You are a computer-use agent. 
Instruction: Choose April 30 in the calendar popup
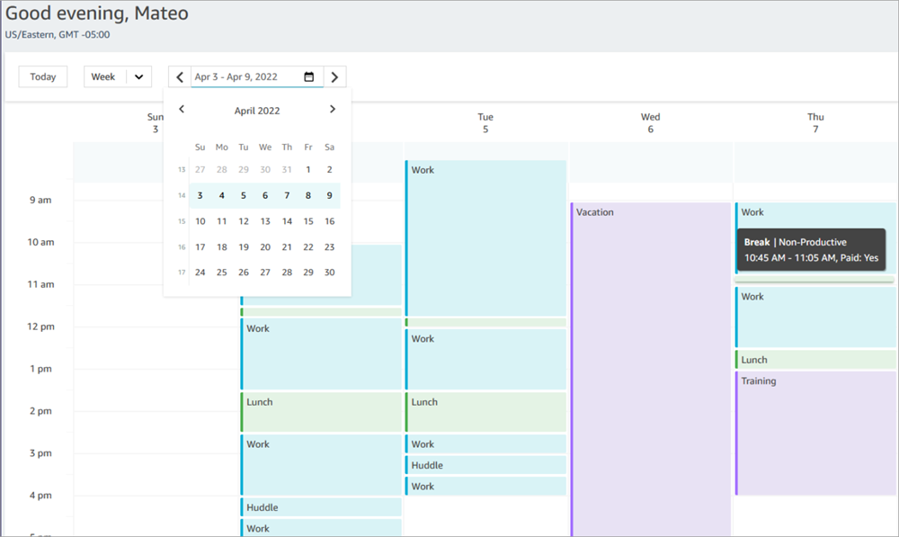330,273
